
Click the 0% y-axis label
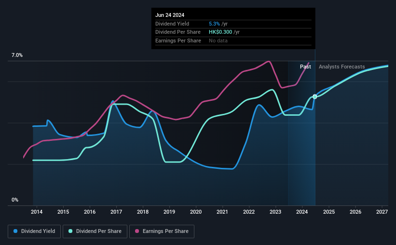[15, 200]
